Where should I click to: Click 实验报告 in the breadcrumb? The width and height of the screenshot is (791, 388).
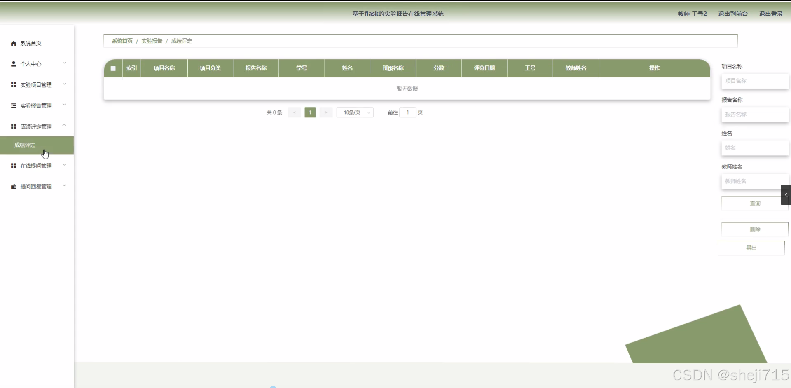(152, 41)
